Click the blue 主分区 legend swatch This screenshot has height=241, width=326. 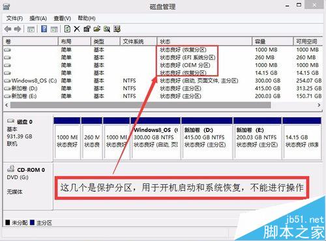coord(32,223)
